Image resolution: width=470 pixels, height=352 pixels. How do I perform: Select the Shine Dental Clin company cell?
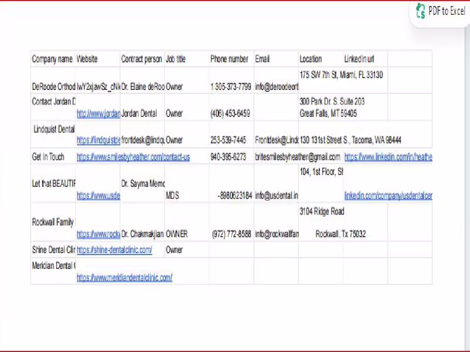coord(53,250)
